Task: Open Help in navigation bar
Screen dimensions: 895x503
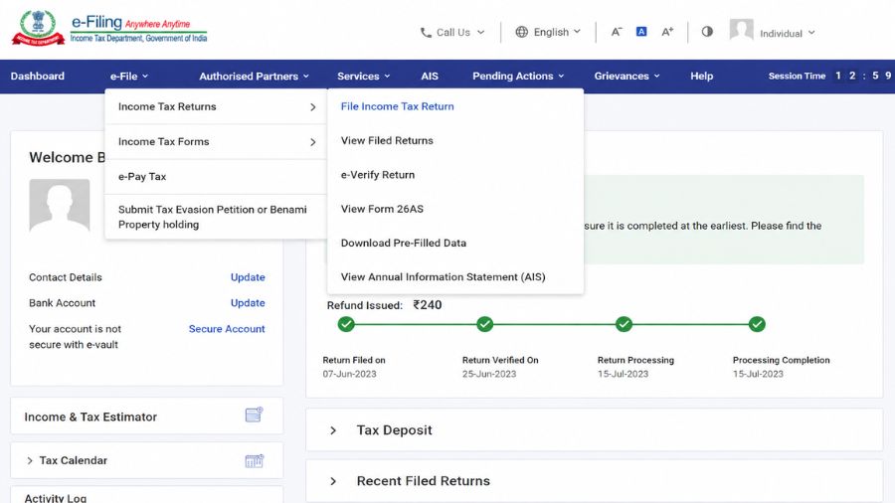Action: [x=701, y=76]
